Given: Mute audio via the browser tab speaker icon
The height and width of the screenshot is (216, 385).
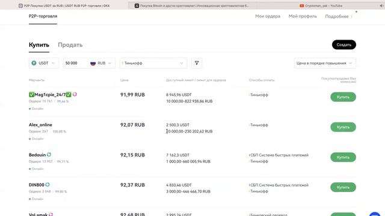Looking at the screenshot, I should (x=381, y=5).
